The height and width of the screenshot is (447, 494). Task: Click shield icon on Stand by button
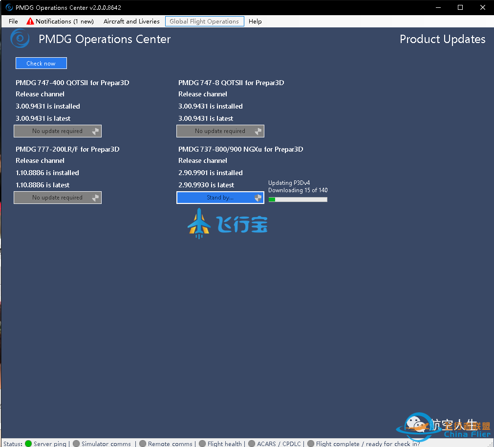click(258, 198)
